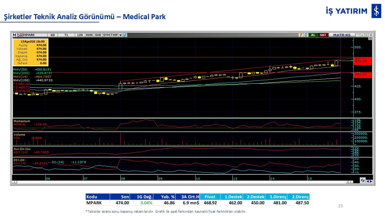This screenshot has height=216, width=385.
Task: Select the SYM toolbar item
Action: [x=106, y=35]
